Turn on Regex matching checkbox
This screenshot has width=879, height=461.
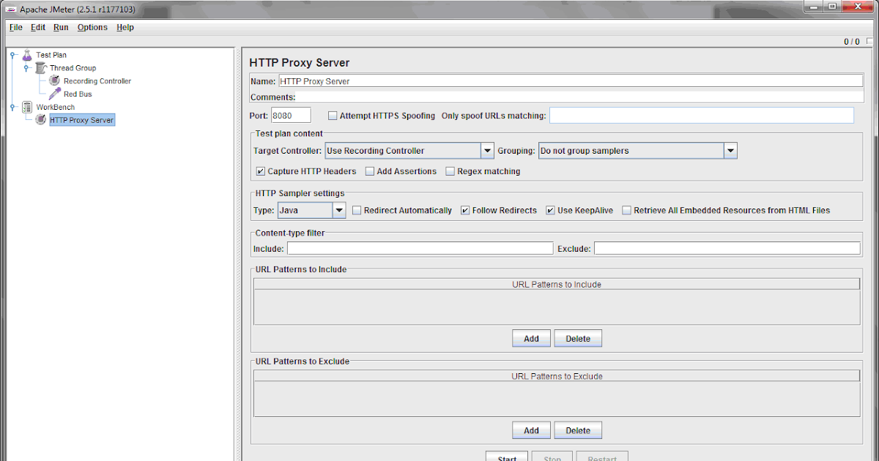tap(450, 171)
